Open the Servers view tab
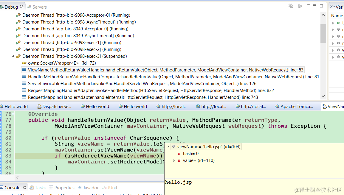This screenshot has width=344, height=195. [37, 7]
